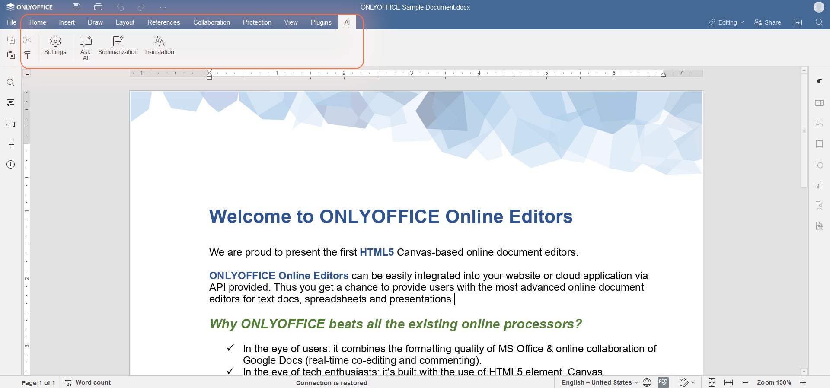The height and width of the screenshot is (388, 830).
Task: Click the Share button
Action: (x=767, y=22)
